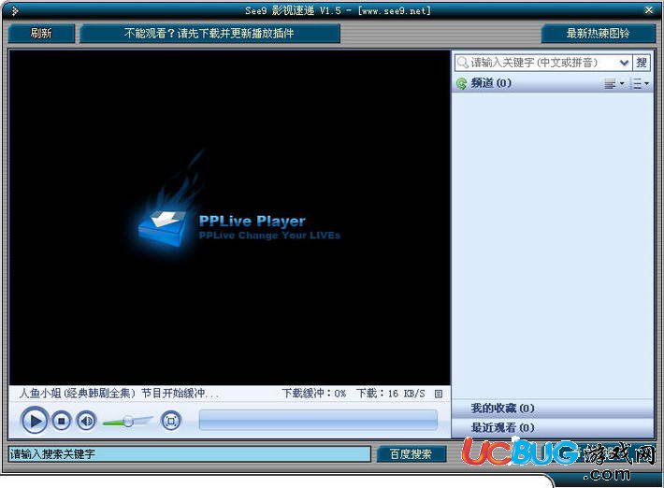Viewport: 664px width, 488px height.
Task: Click the play button
Action: pyautogui.click(x=35, y=421)
